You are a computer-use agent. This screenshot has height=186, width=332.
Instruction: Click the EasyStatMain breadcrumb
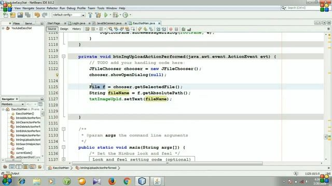coord(61,168)
